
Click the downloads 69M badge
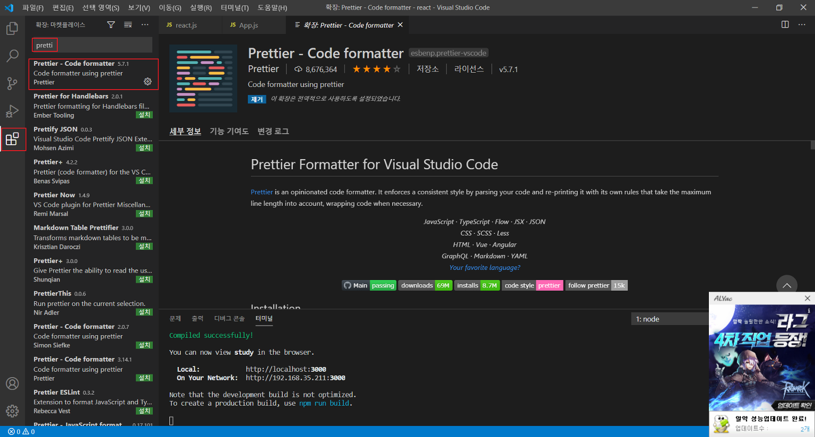click(x=425, y=285)
